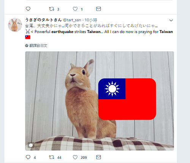
Task: Expand the chevron menu on tart_san's tweet
Action: pos(171,20)
